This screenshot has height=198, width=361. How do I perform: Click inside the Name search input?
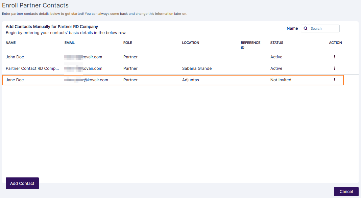(x=323, y=28)
